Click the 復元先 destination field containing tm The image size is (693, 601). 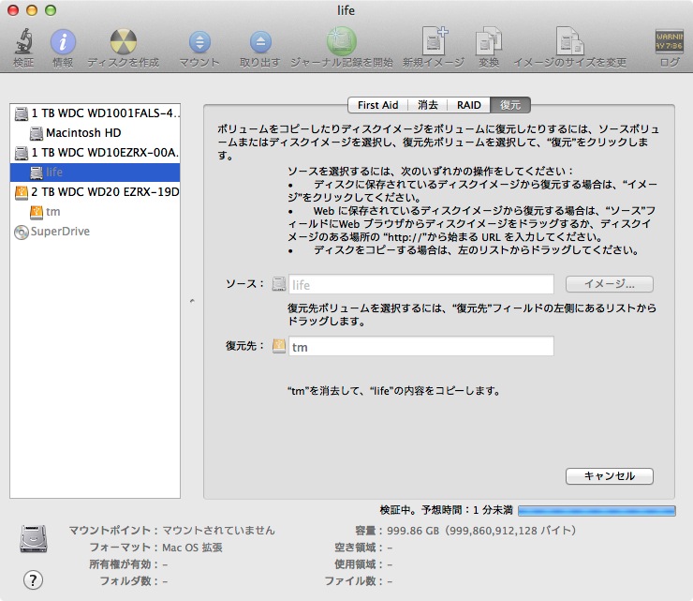click(420, 347)
